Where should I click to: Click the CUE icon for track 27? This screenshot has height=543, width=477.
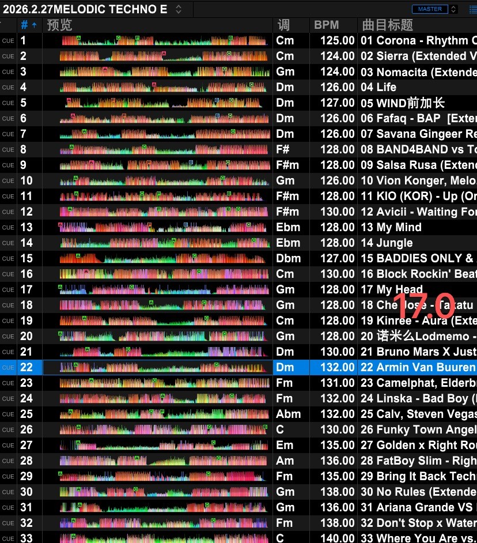click(8, 446)
